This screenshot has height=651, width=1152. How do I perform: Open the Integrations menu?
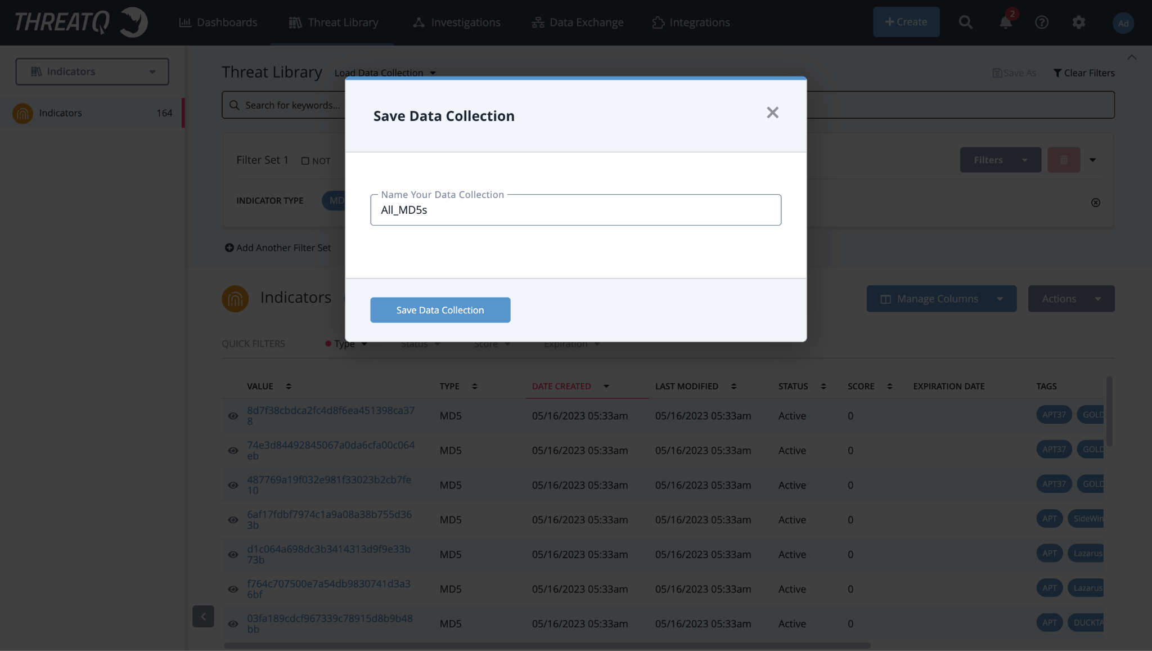click(691, 23)
